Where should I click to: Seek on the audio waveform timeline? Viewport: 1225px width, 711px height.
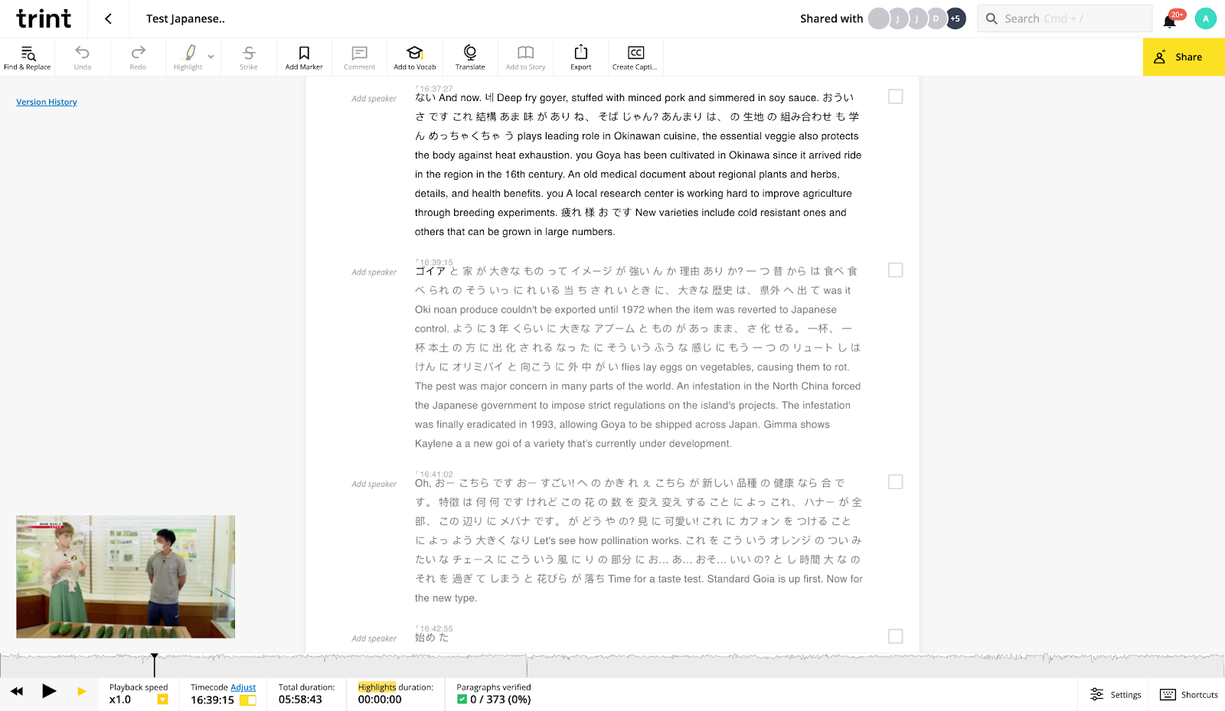(612, 665)
